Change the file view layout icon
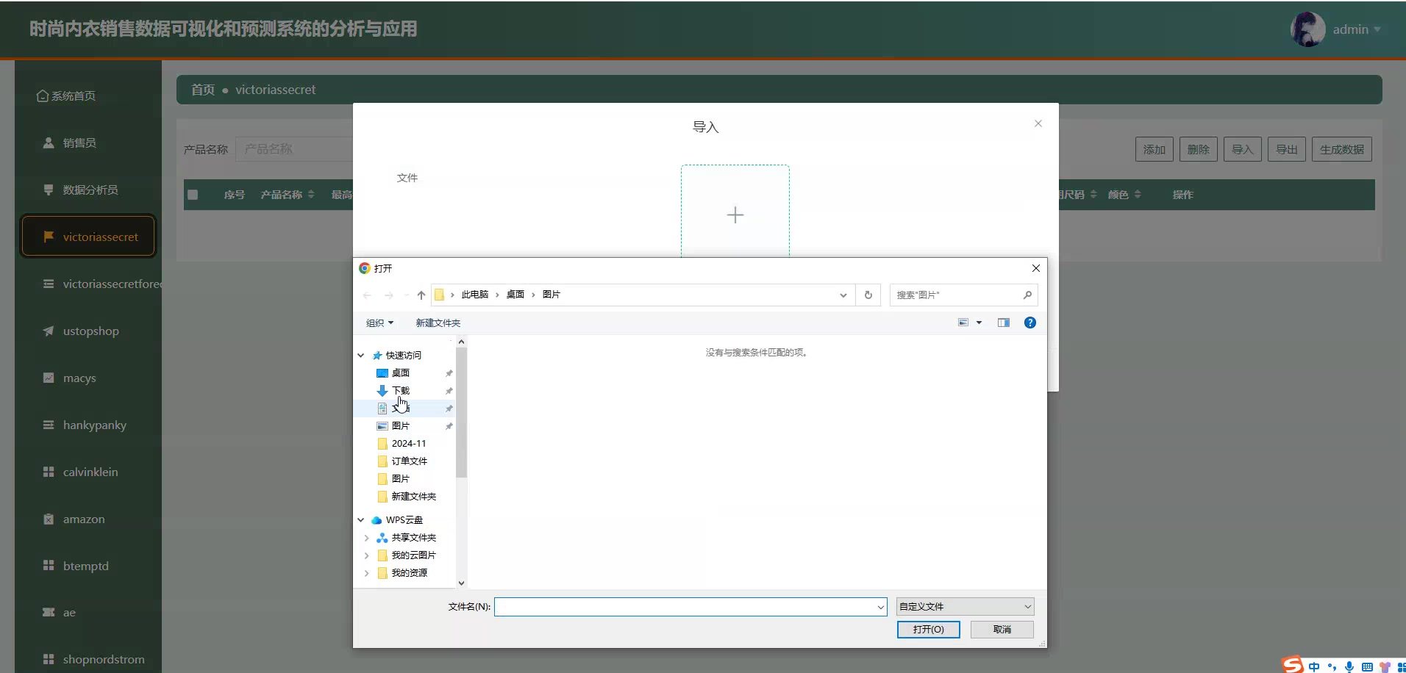1406x673 pixels. tap(963, 323)
